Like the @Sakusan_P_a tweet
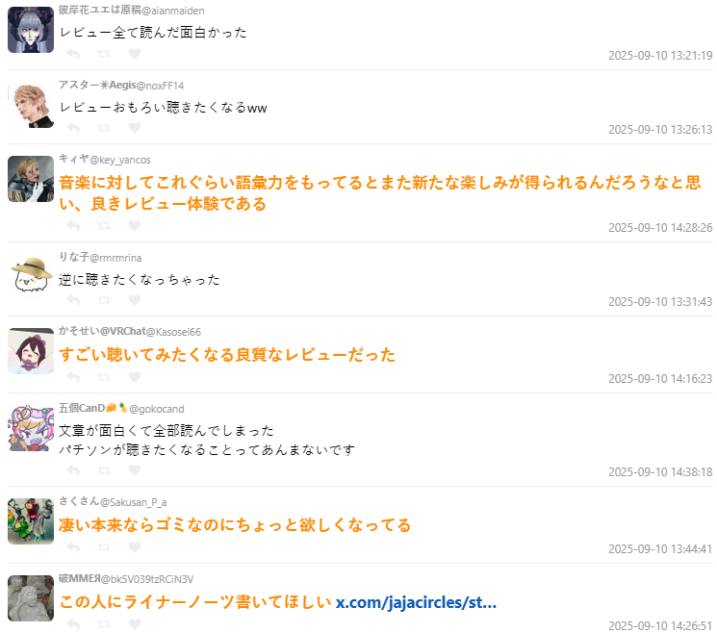This screenshot has height=633, width=717. 135,547
